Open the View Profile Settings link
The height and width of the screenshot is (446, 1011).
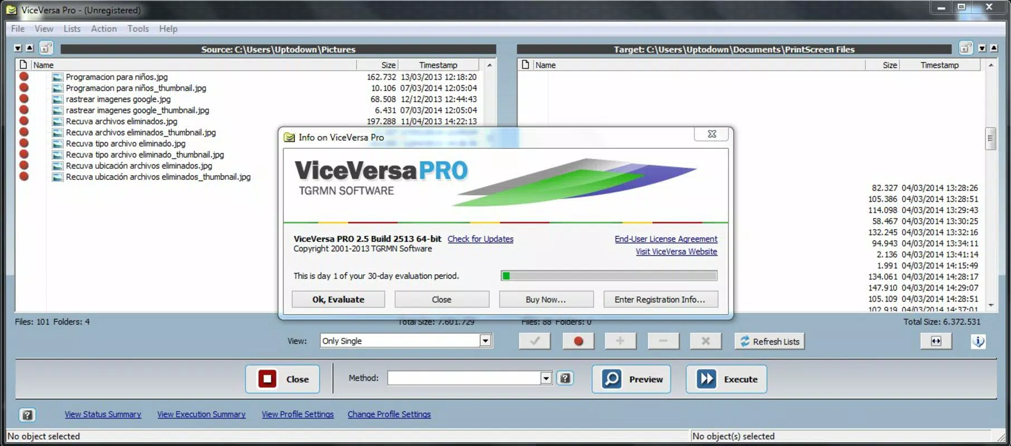point(298,414)
